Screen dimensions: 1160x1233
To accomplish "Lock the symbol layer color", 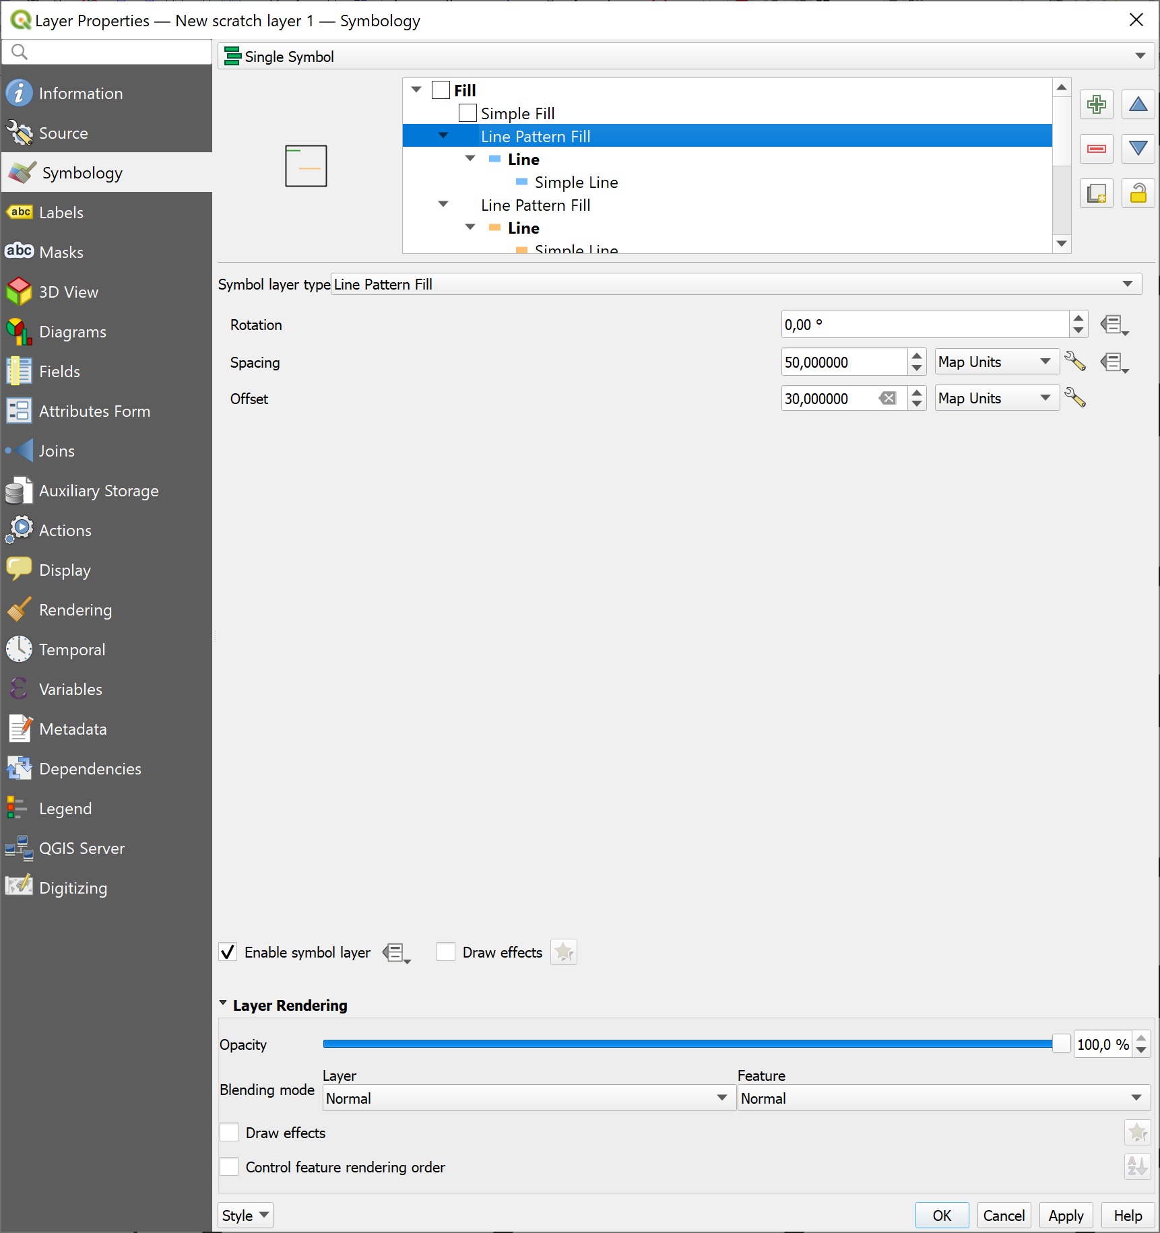I will (x=1138, y=194).
